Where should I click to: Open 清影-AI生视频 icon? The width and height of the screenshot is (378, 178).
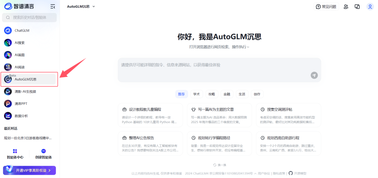pos(8,92)
